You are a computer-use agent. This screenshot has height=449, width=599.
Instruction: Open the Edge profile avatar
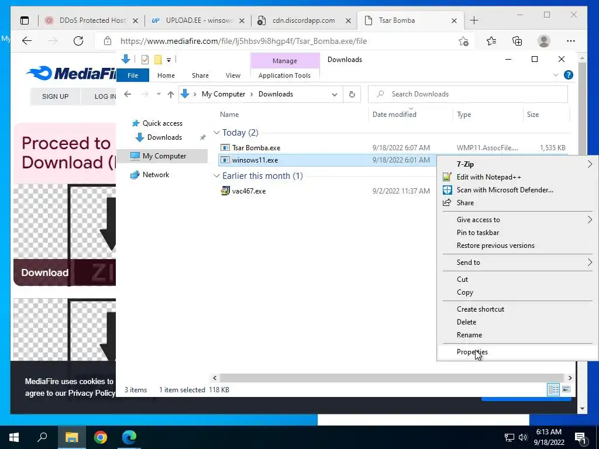click(x=543, y=41)
